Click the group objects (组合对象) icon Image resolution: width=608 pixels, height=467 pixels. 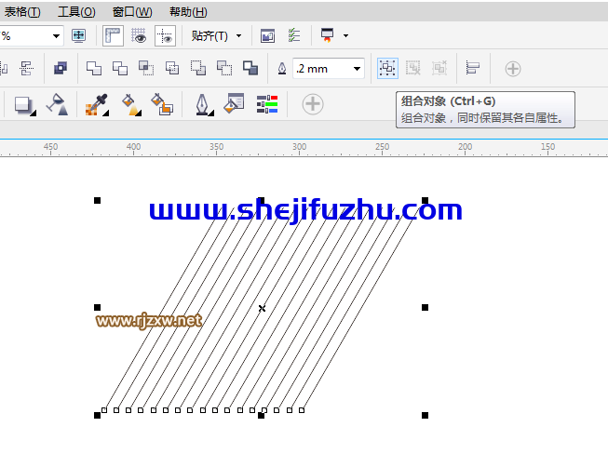(x=387, y=69)
